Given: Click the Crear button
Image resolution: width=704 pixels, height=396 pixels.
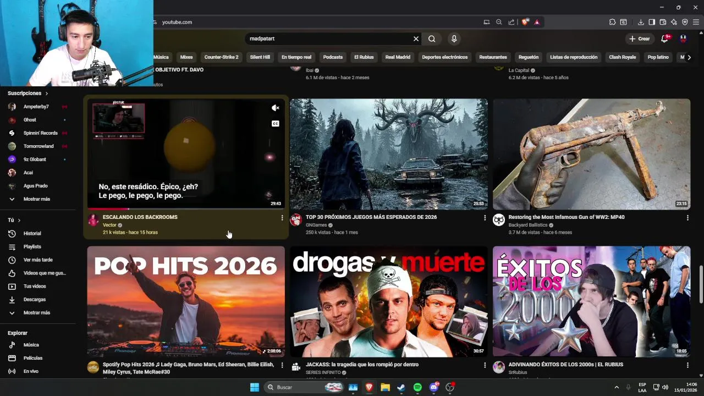Looking at the screenshot, I should (640, 39).
